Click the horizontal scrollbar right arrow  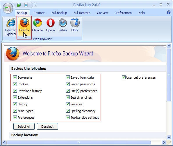tap(164, 142)
